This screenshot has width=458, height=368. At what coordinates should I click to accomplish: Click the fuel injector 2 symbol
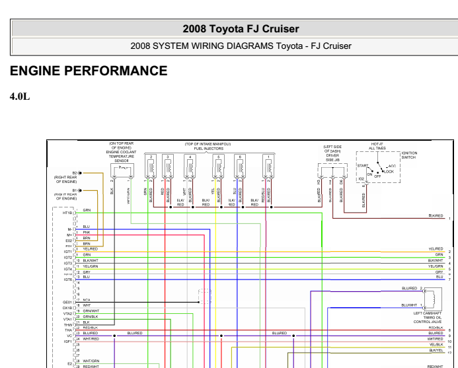pos(151,166)
